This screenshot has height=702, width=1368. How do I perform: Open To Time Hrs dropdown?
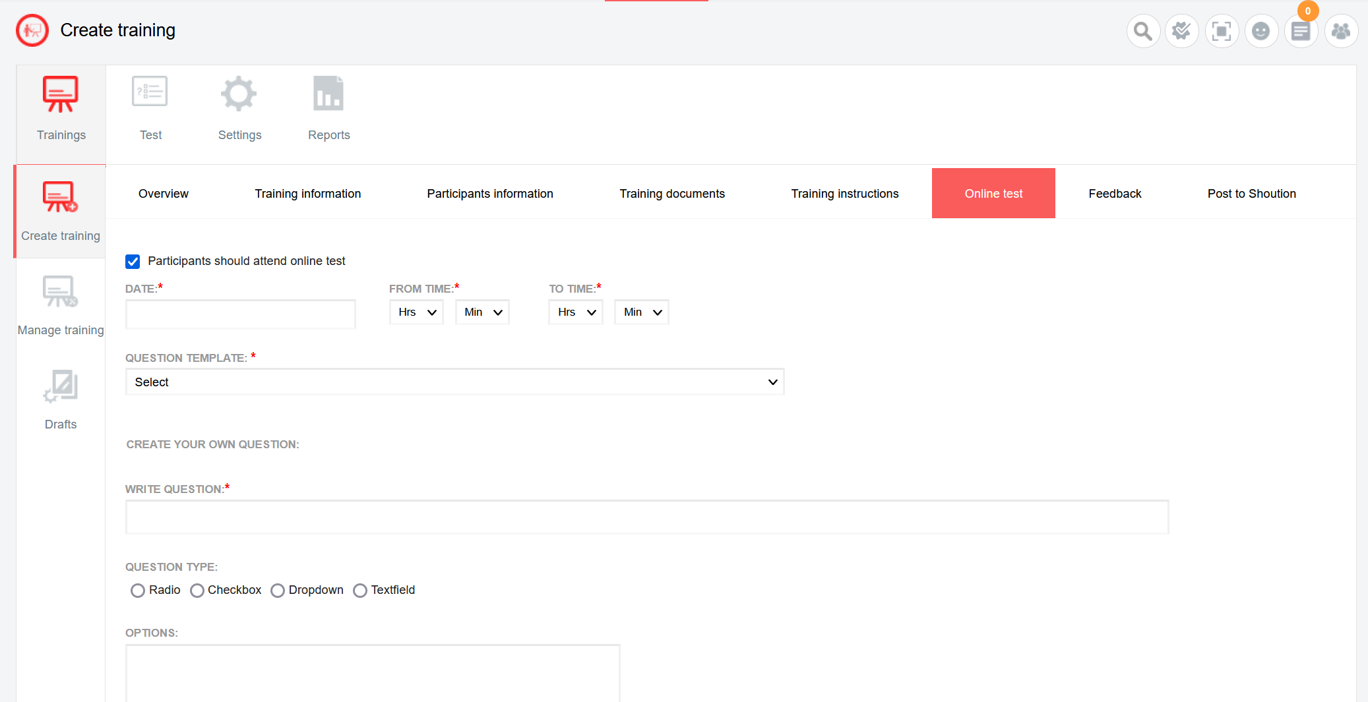[x=576, y=312]
